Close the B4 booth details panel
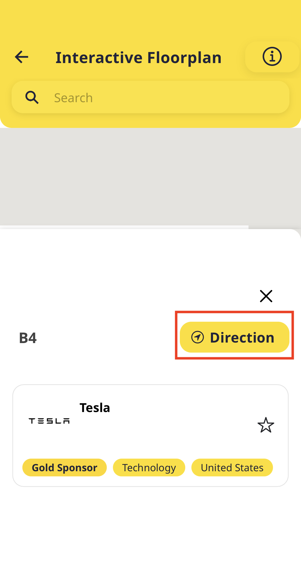Image resolution: width=301 pixels, height=568 pixels. coord(266,296)
